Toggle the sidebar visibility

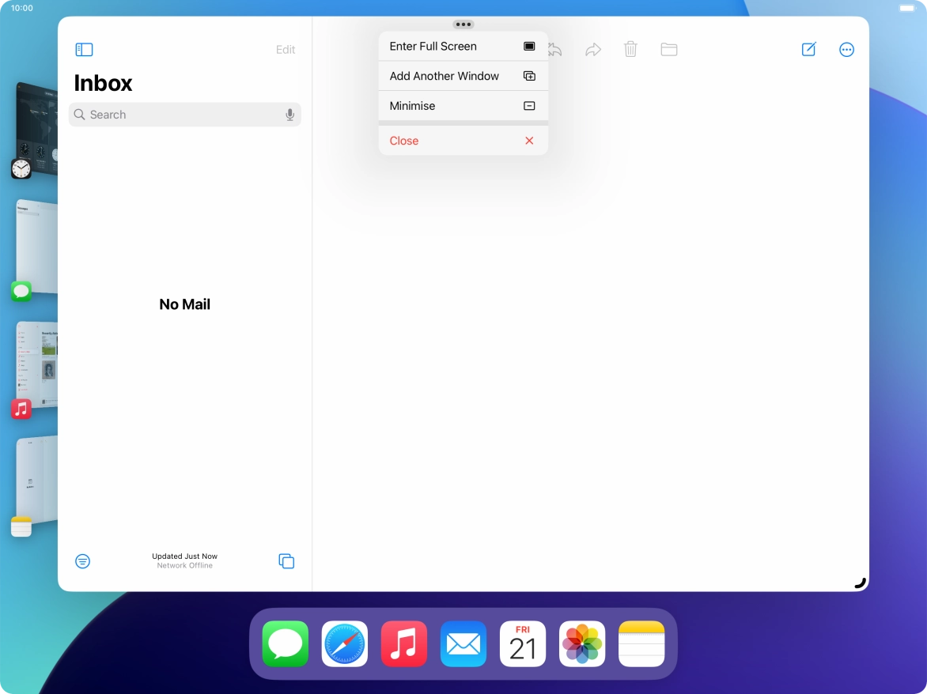pyautogui.click(x=83, y=49)
